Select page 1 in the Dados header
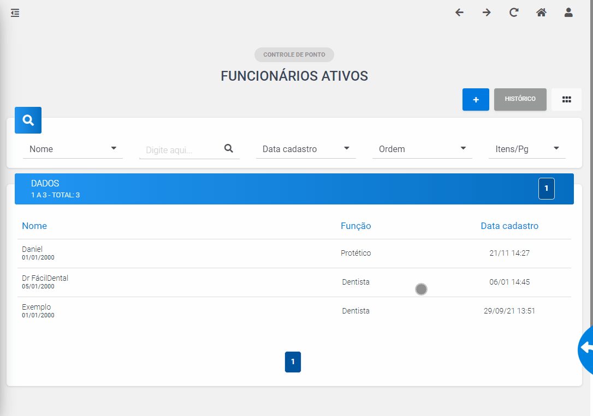Image resolution: width=593 pixels, height=416 pixels. [547, 188]
